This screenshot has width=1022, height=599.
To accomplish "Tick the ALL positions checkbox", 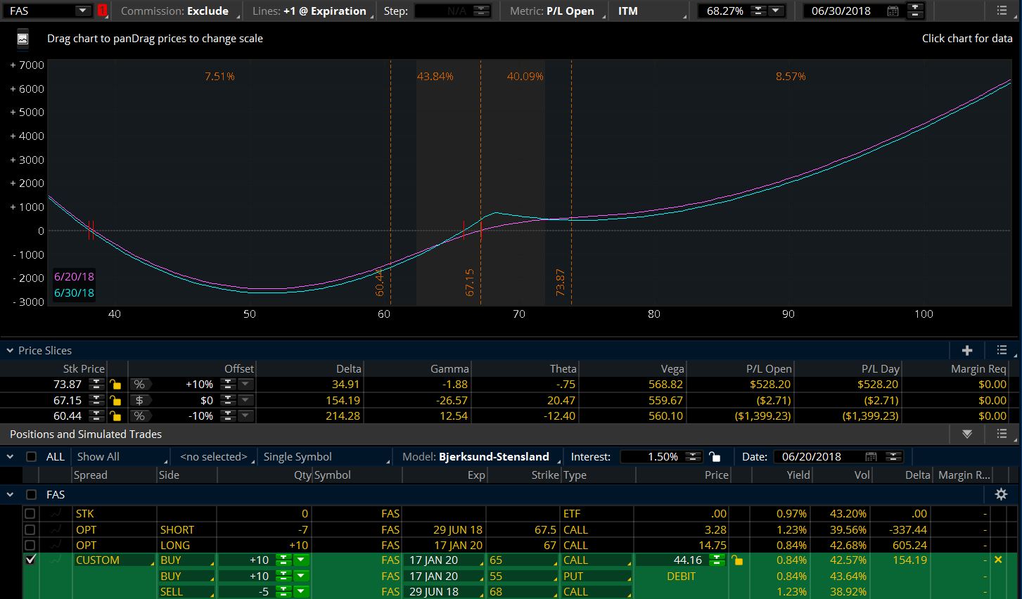I will point(31,457).
